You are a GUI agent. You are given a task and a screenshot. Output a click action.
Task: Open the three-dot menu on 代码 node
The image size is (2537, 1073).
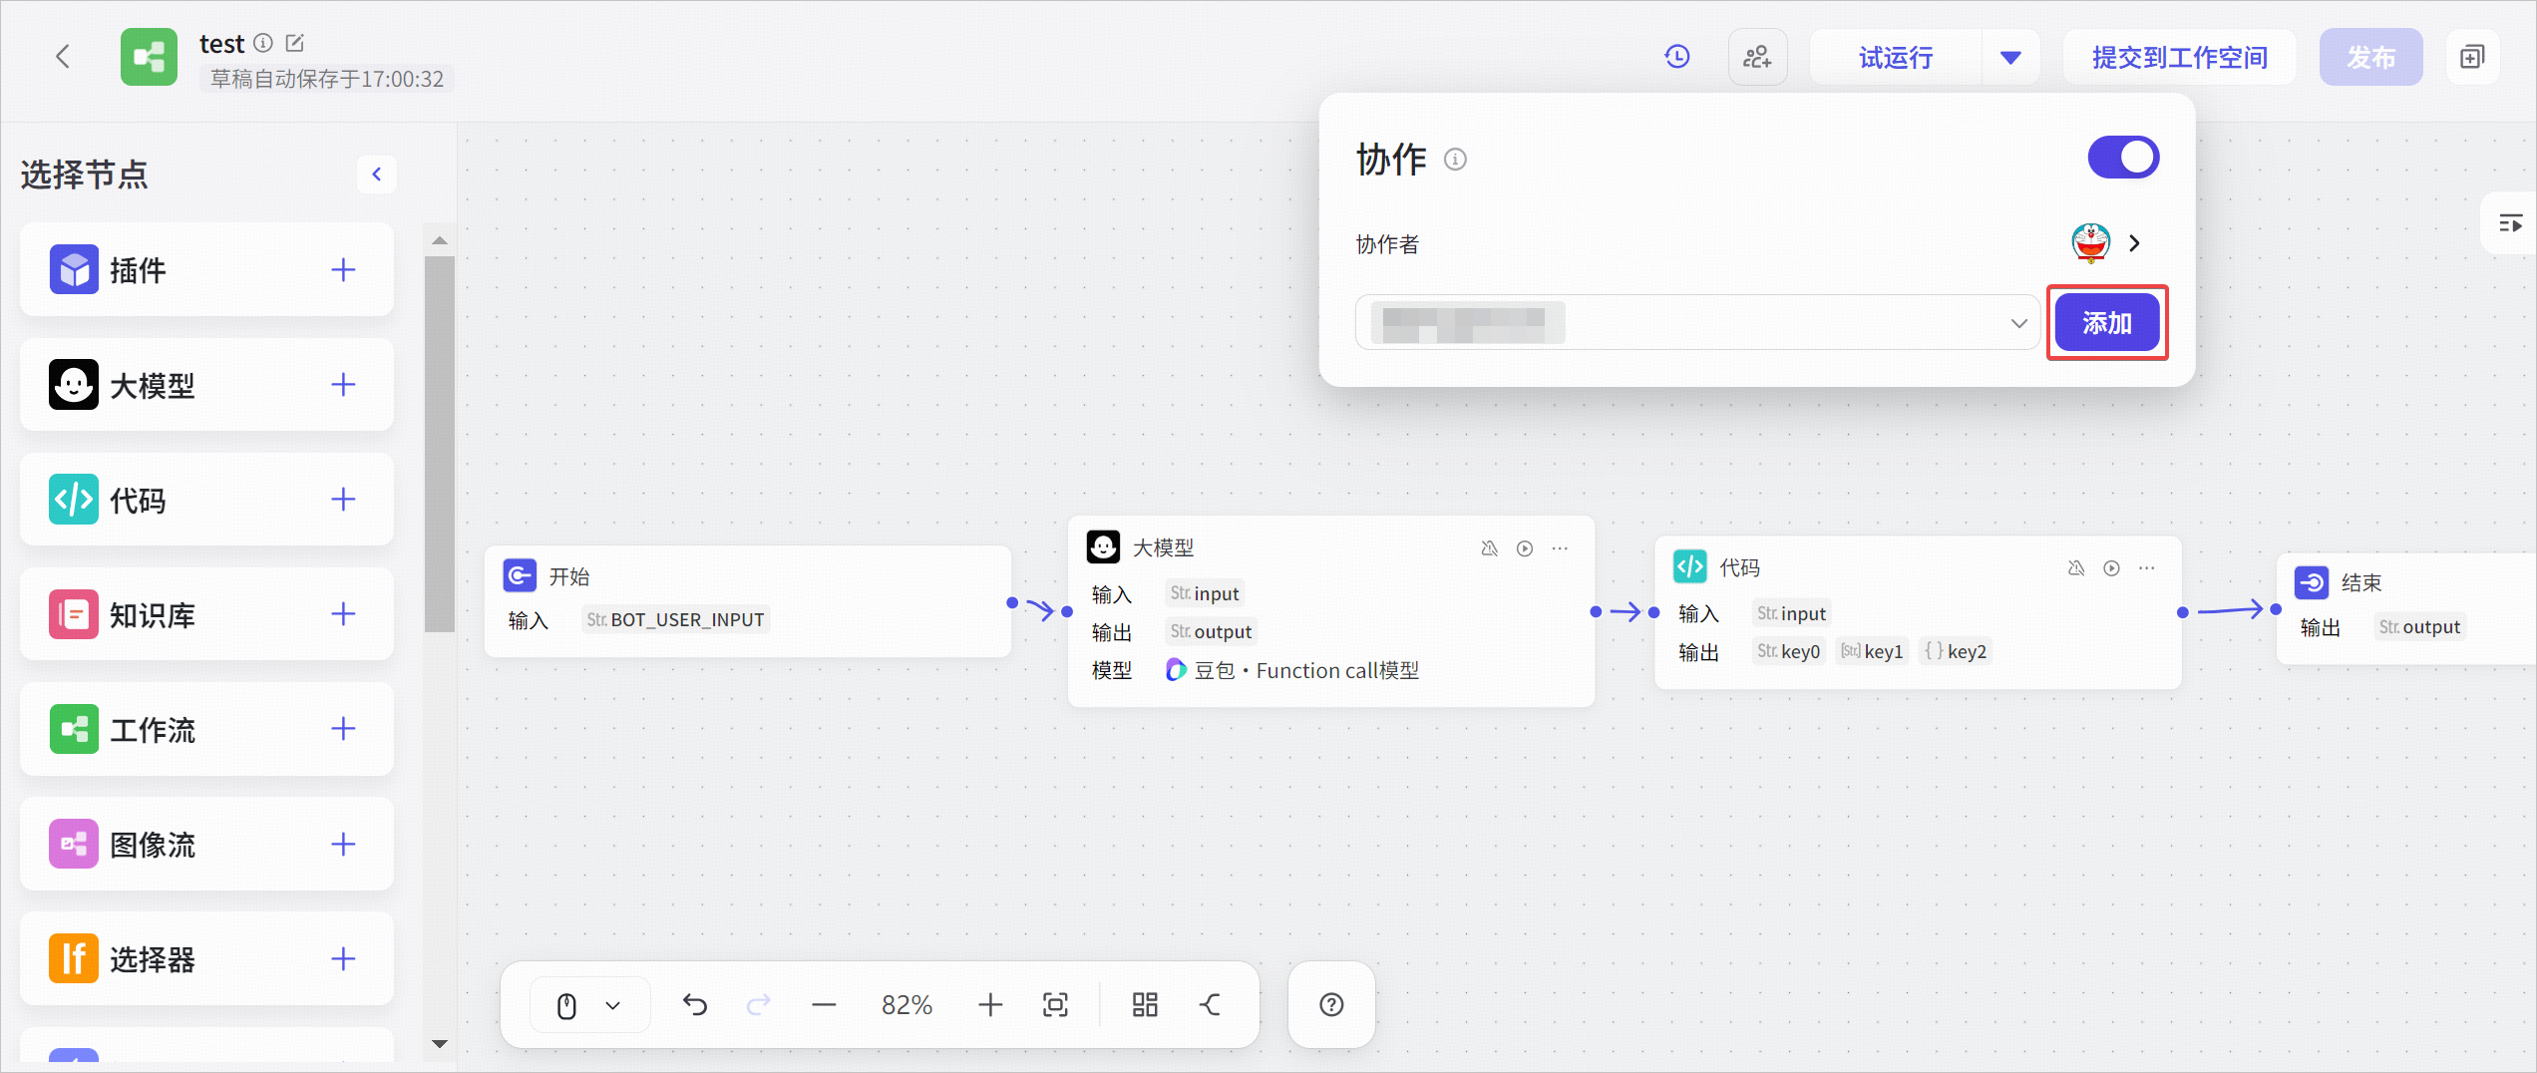(x=2147, y=568)
